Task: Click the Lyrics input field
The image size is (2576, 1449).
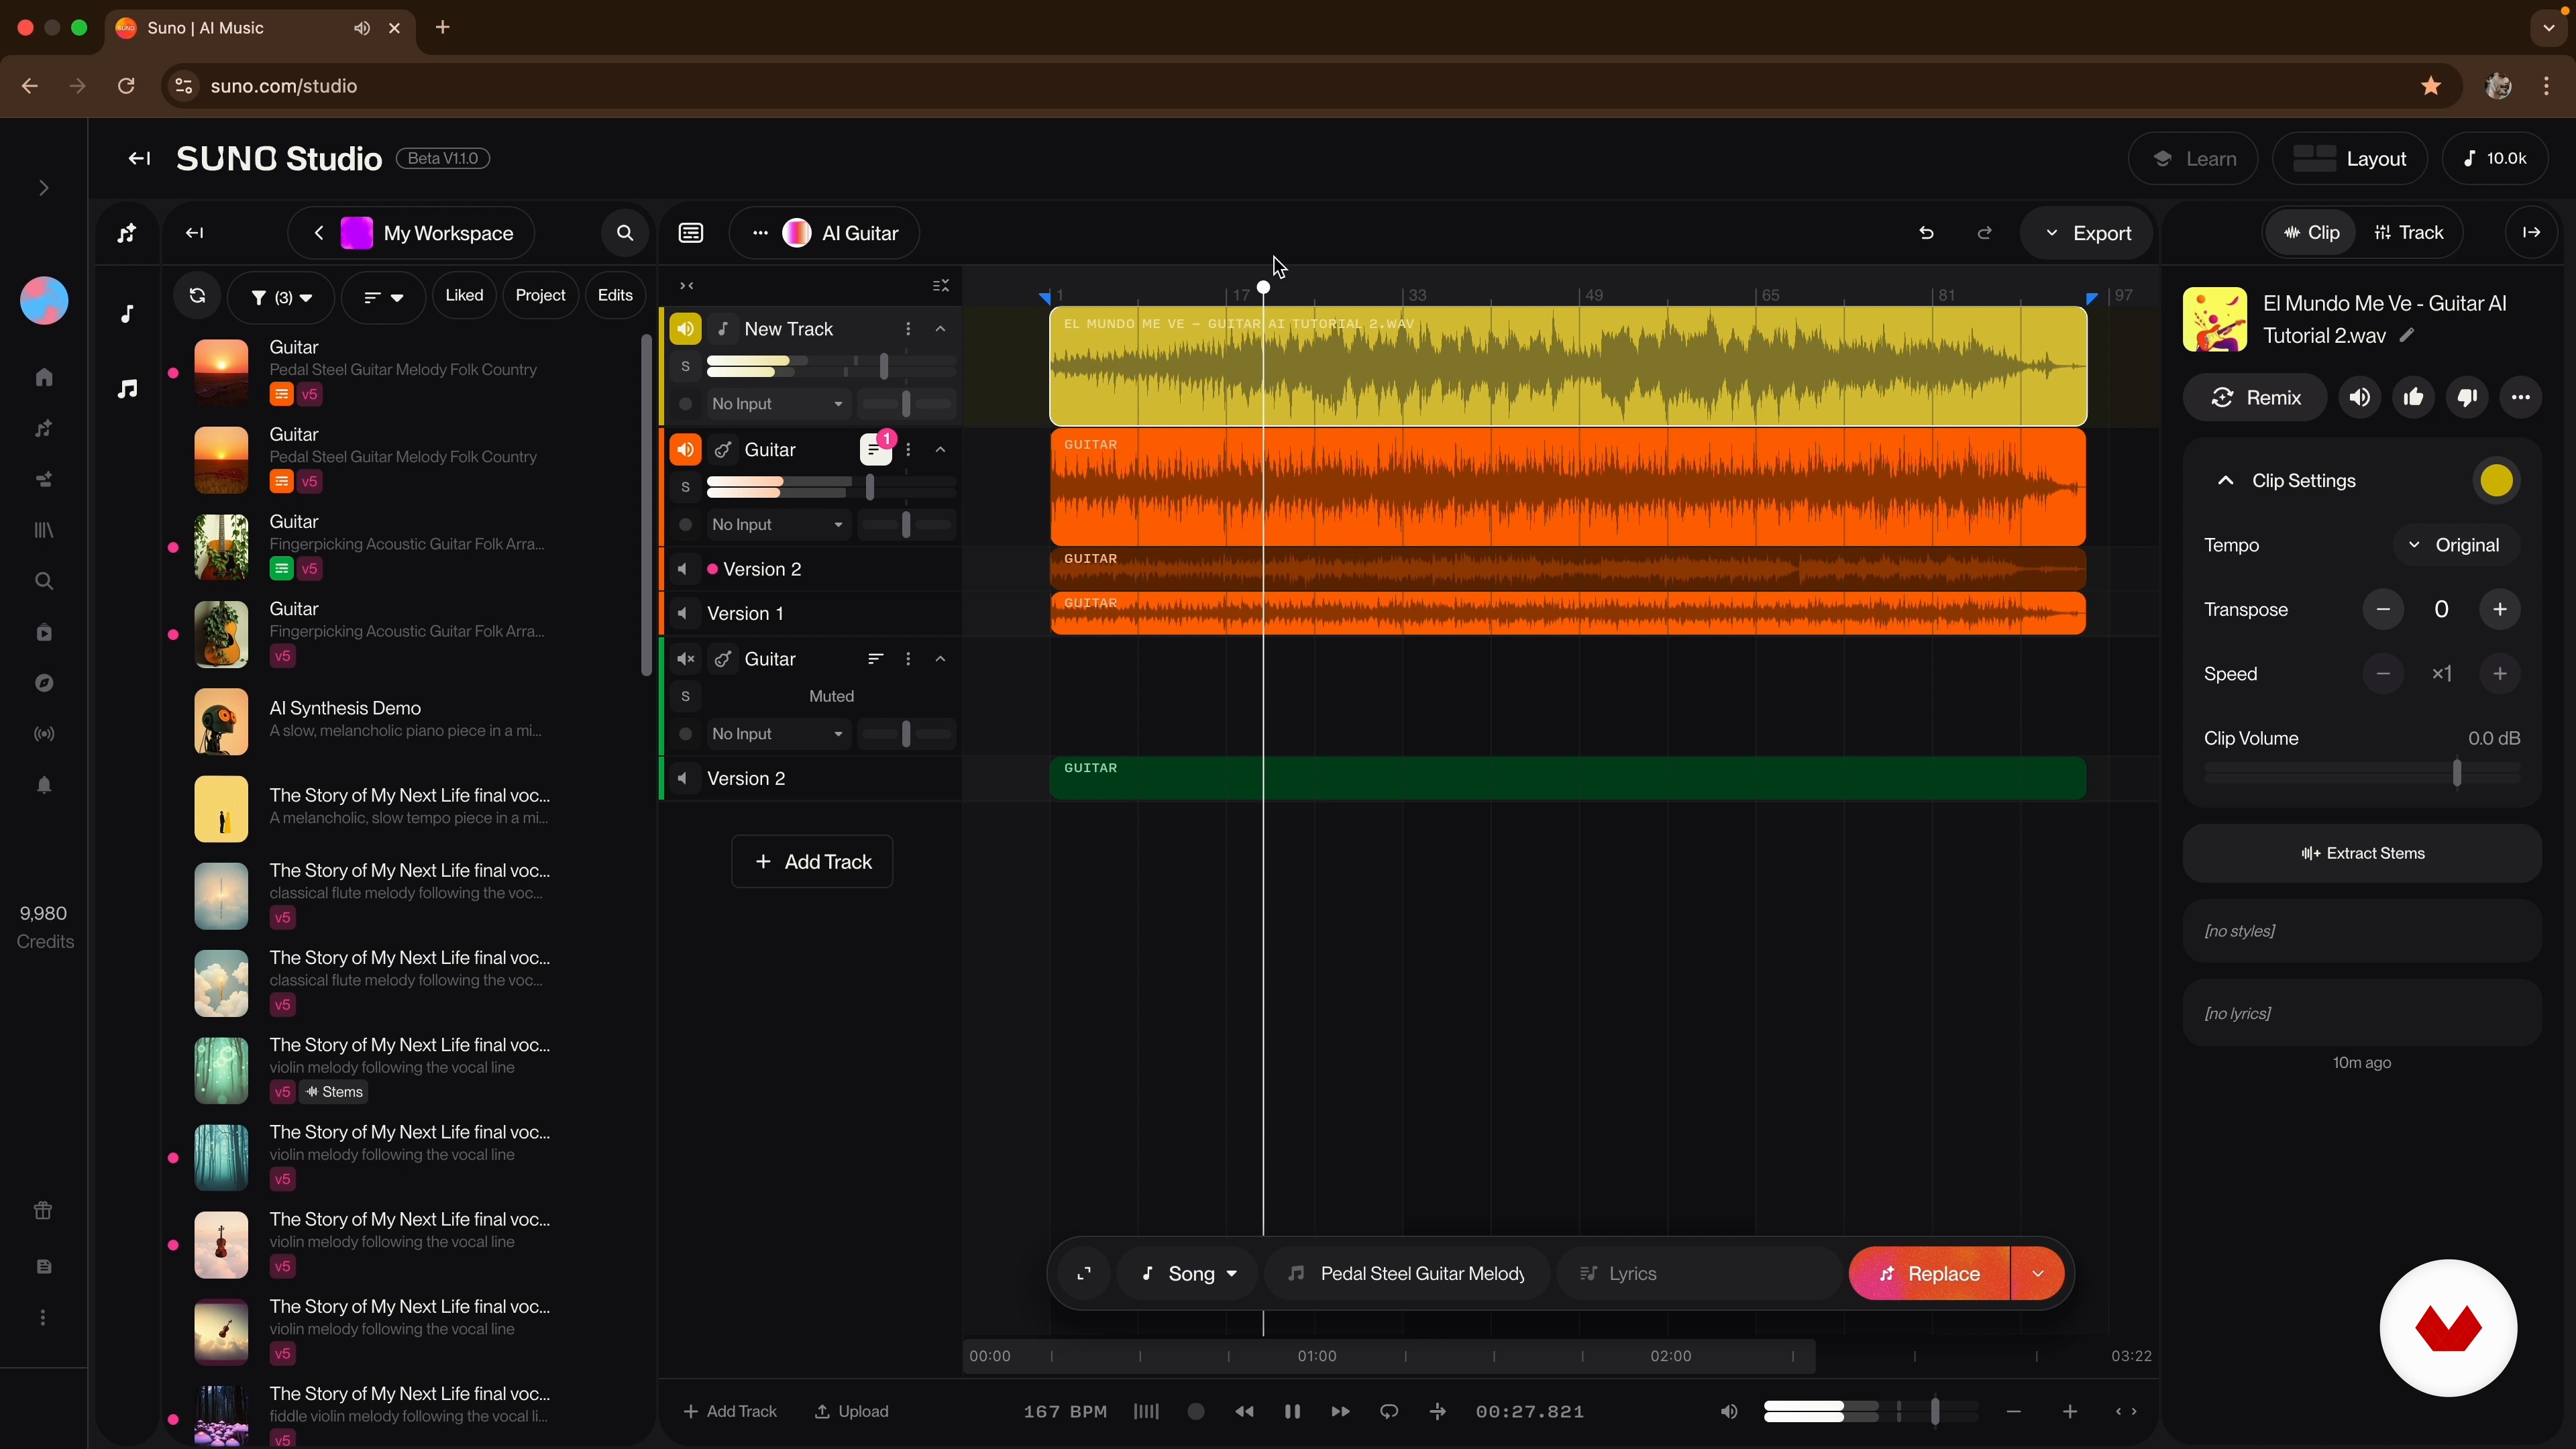Action: (1700, 1273)
